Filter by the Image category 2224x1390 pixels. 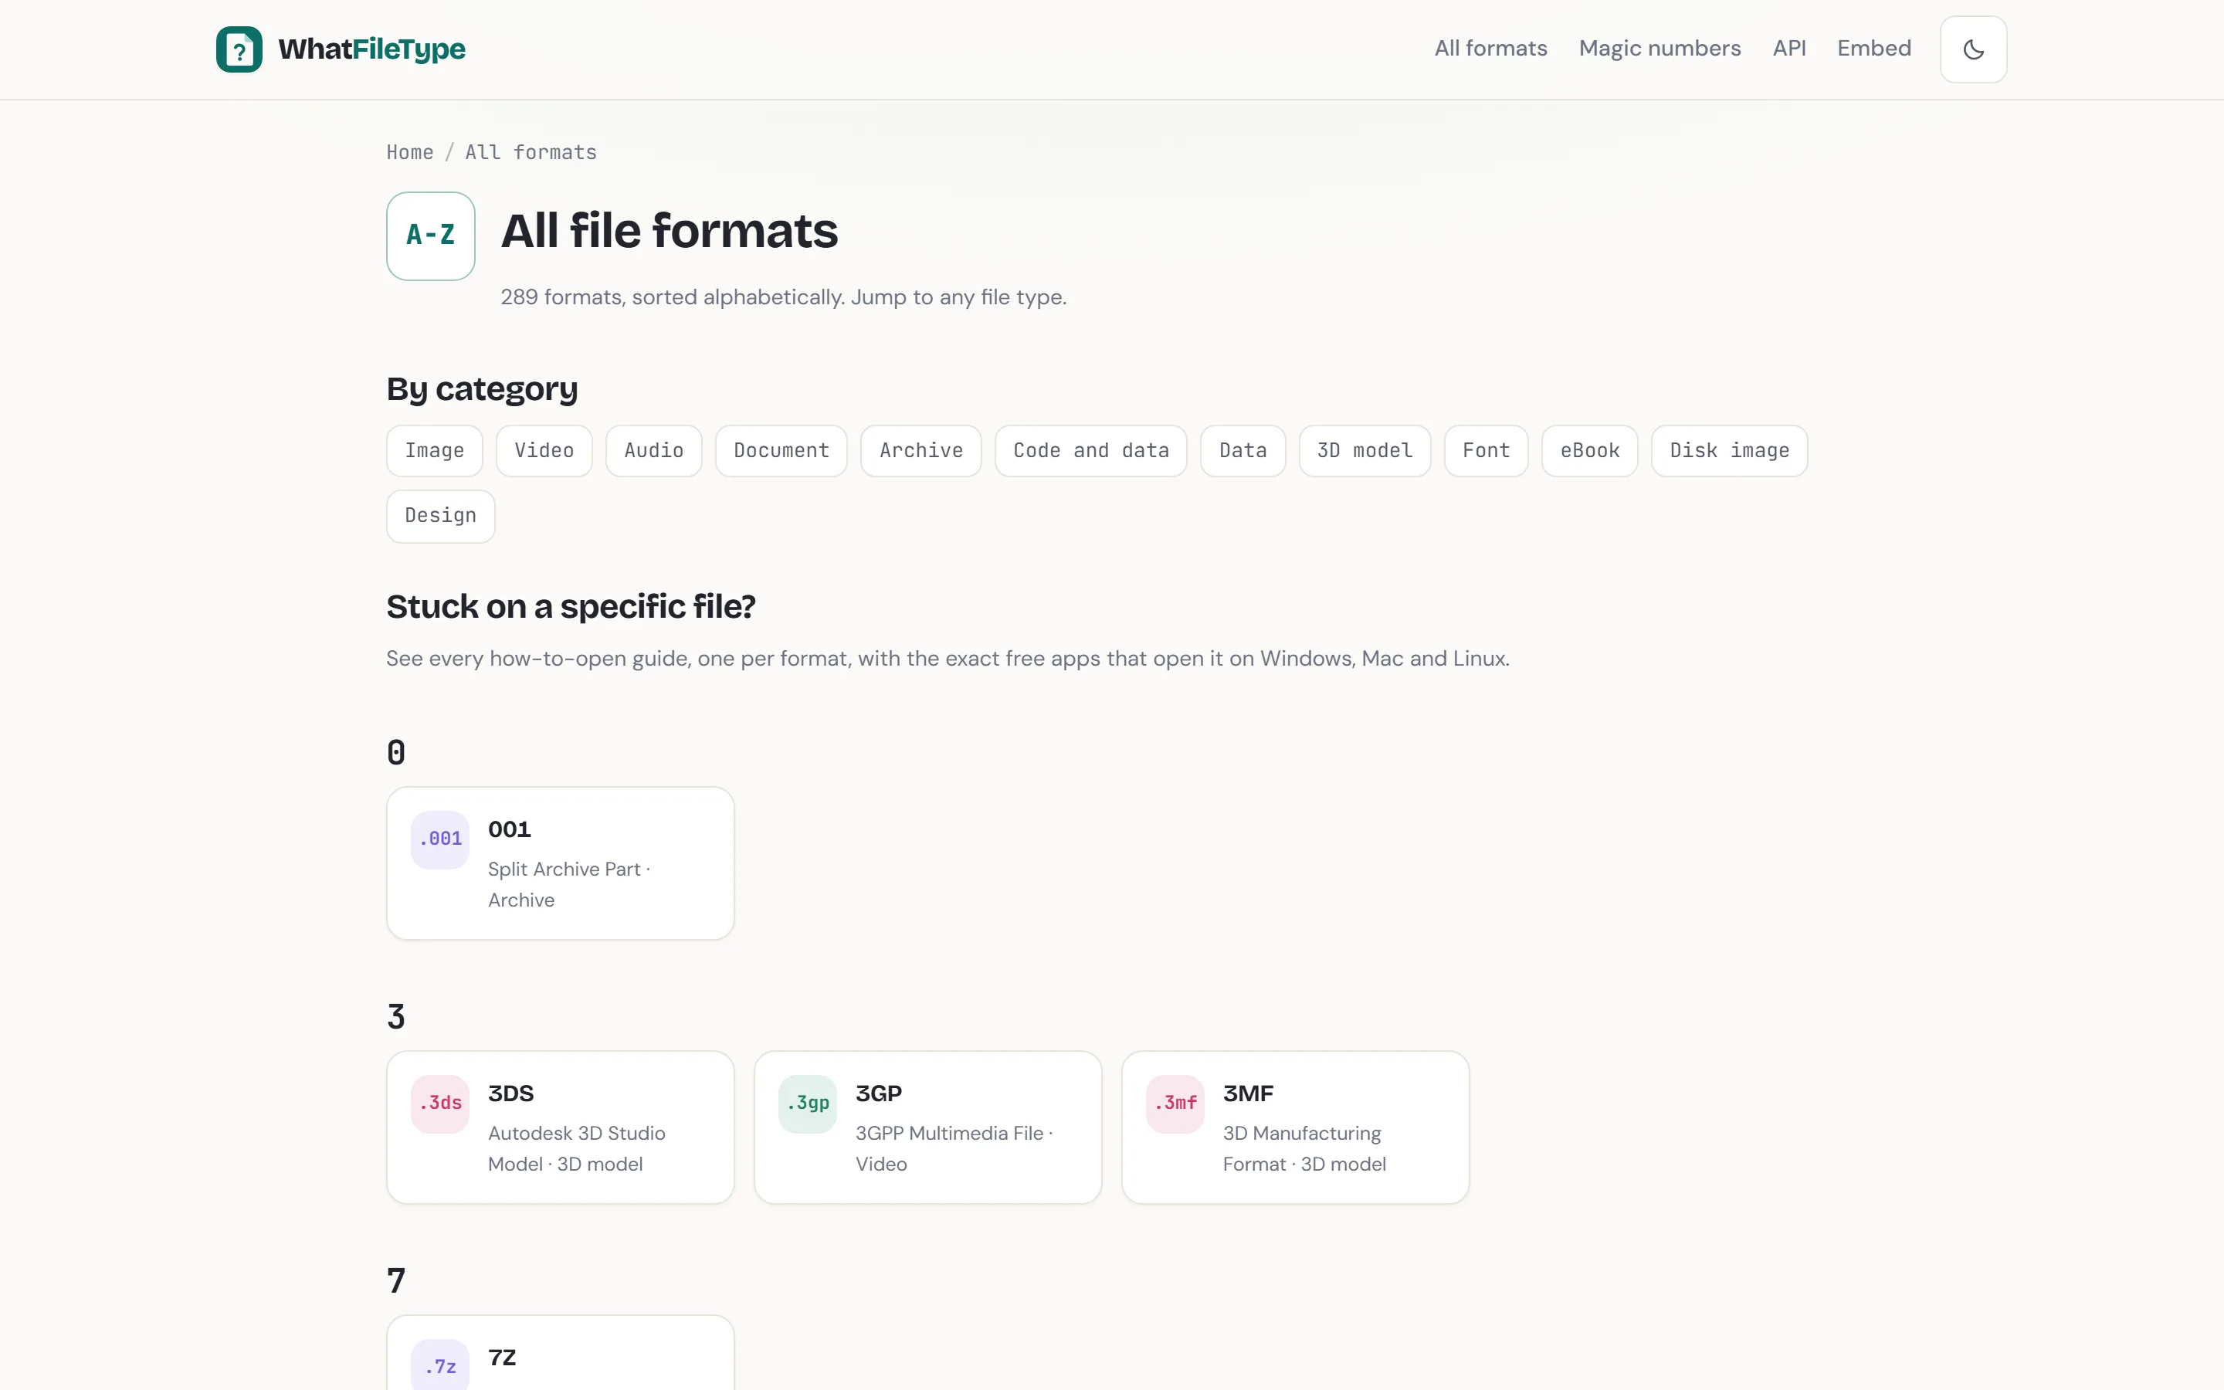[x=435, y=450]
